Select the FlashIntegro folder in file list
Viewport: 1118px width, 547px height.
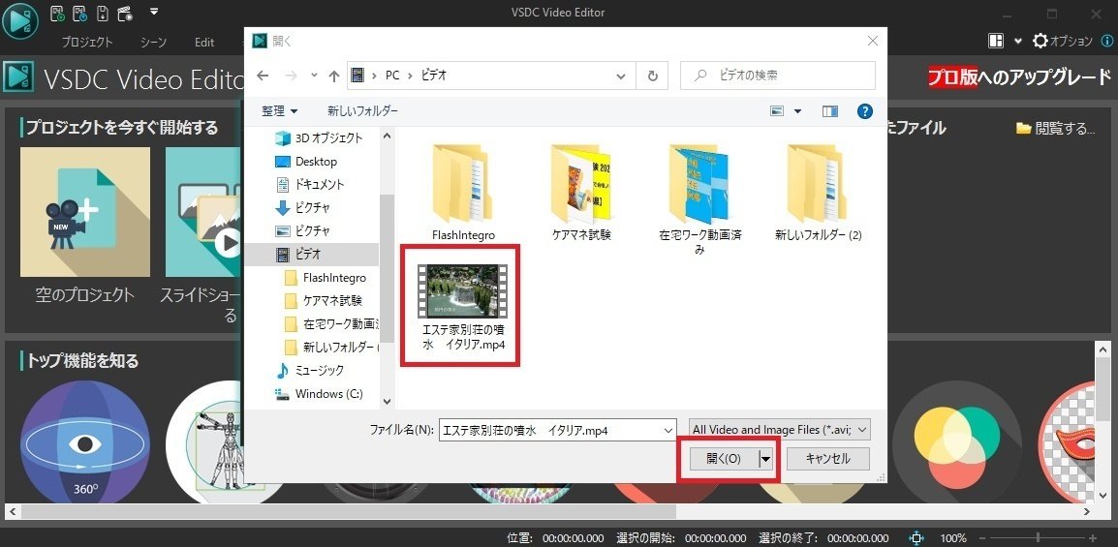coord(463,191)
